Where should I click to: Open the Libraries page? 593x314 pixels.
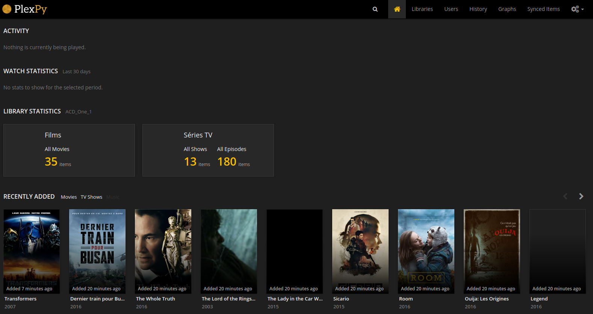tap(422, 9)
